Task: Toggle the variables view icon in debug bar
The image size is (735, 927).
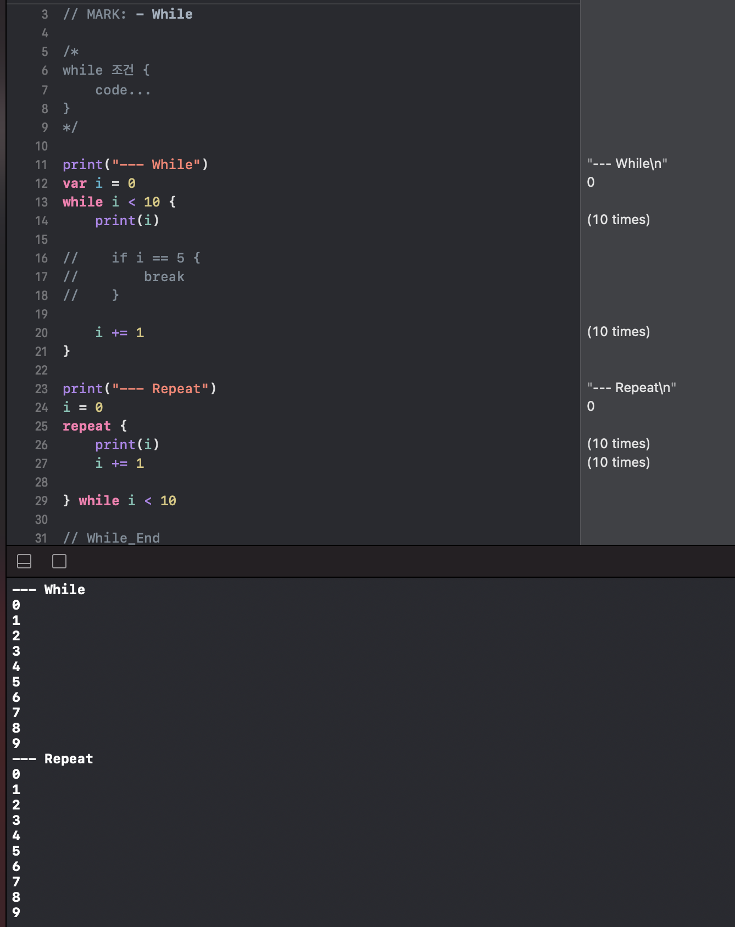Action: [24, 561]
